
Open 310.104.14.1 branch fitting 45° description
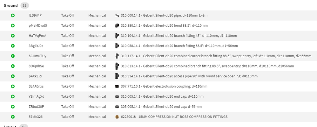click(179, 36)
